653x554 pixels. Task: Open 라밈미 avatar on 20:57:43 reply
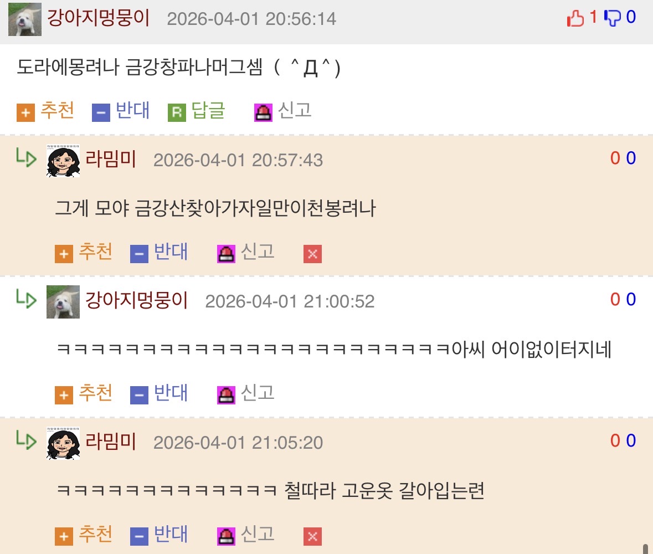pyautogui.click(x=63, y=161)
